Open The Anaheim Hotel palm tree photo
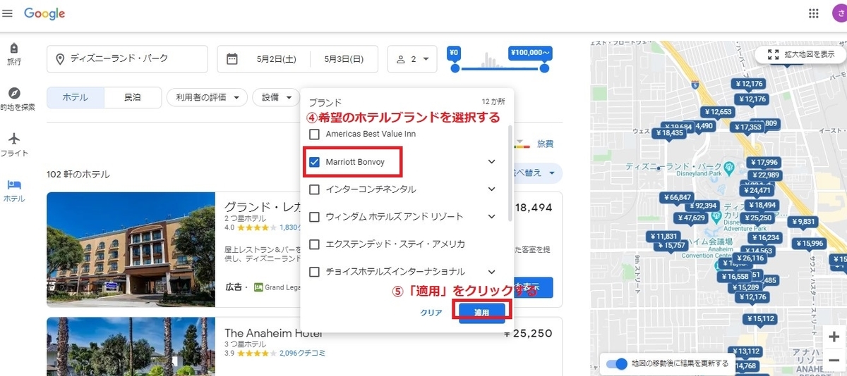 pyautogui.click(x=131, y=346)
